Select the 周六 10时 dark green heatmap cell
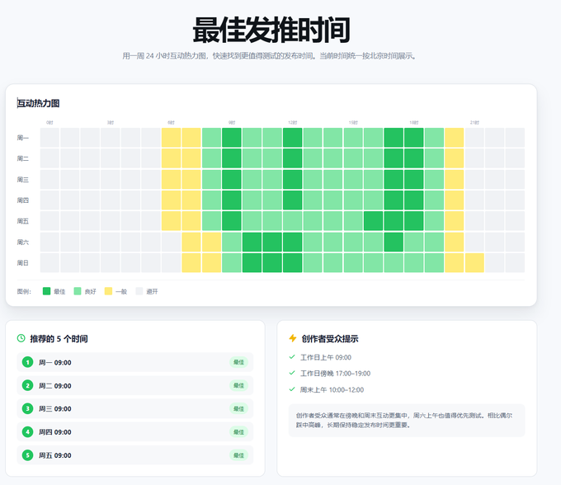The height and width of the screenshot is (485, 561). [x=252, y=242]
